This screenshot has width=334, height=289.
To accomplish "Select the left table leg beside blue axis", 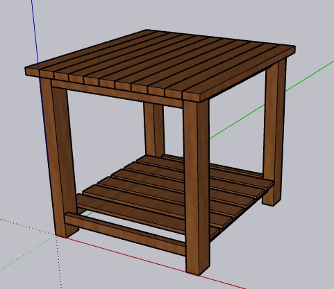I will click(x=59, y=157).
